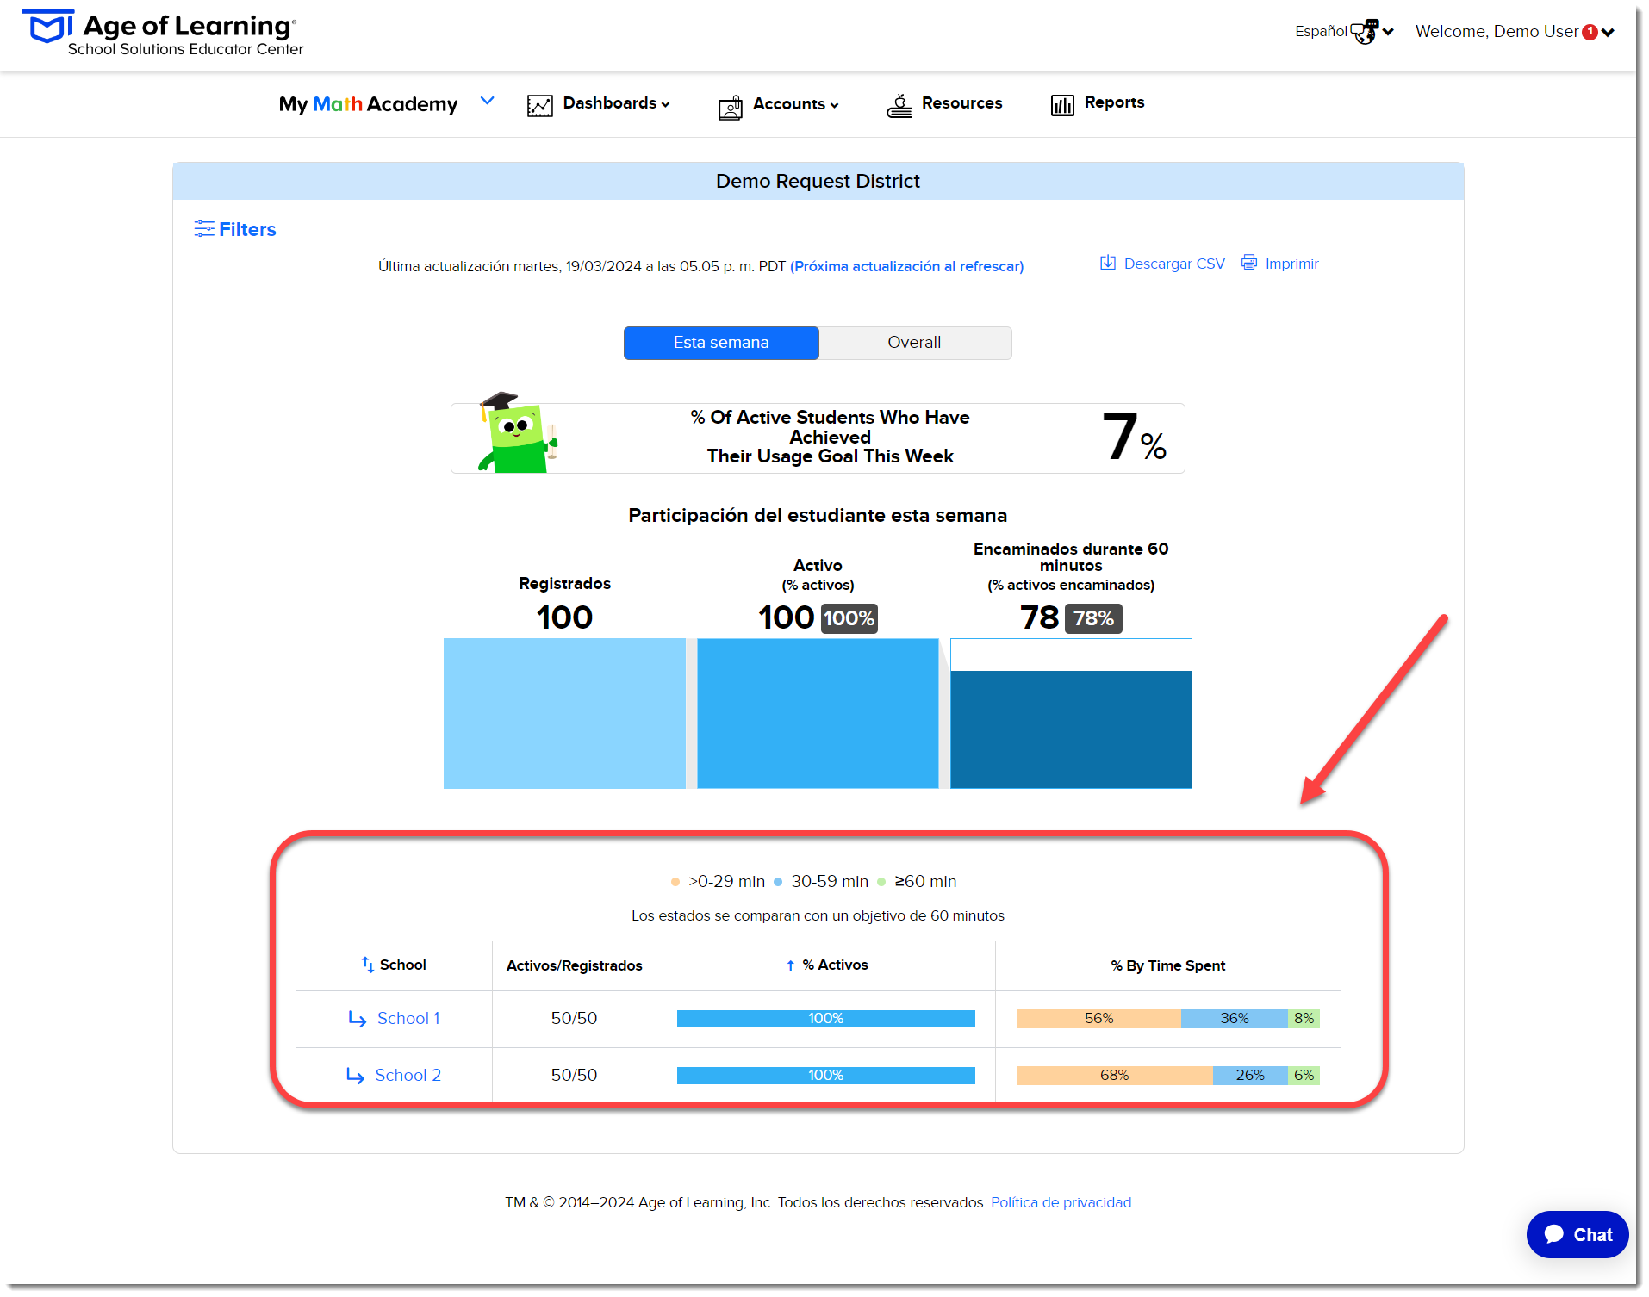Image resolution: width=1649 pixels, height=1297 pixels.
Task: Click the Imprimir link text
Action: click(1291, 264)
